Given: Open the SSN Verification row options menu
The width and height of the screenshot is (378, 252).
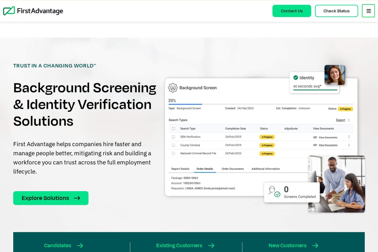Looking at the screenshot, I should 349,137.
